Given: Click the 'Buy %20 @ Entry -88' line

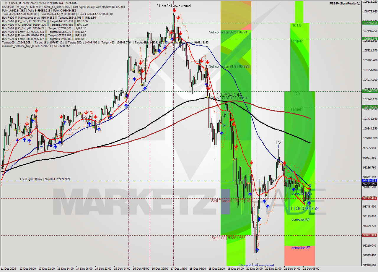Looking at the screenshot, I should tap(43, 39).
